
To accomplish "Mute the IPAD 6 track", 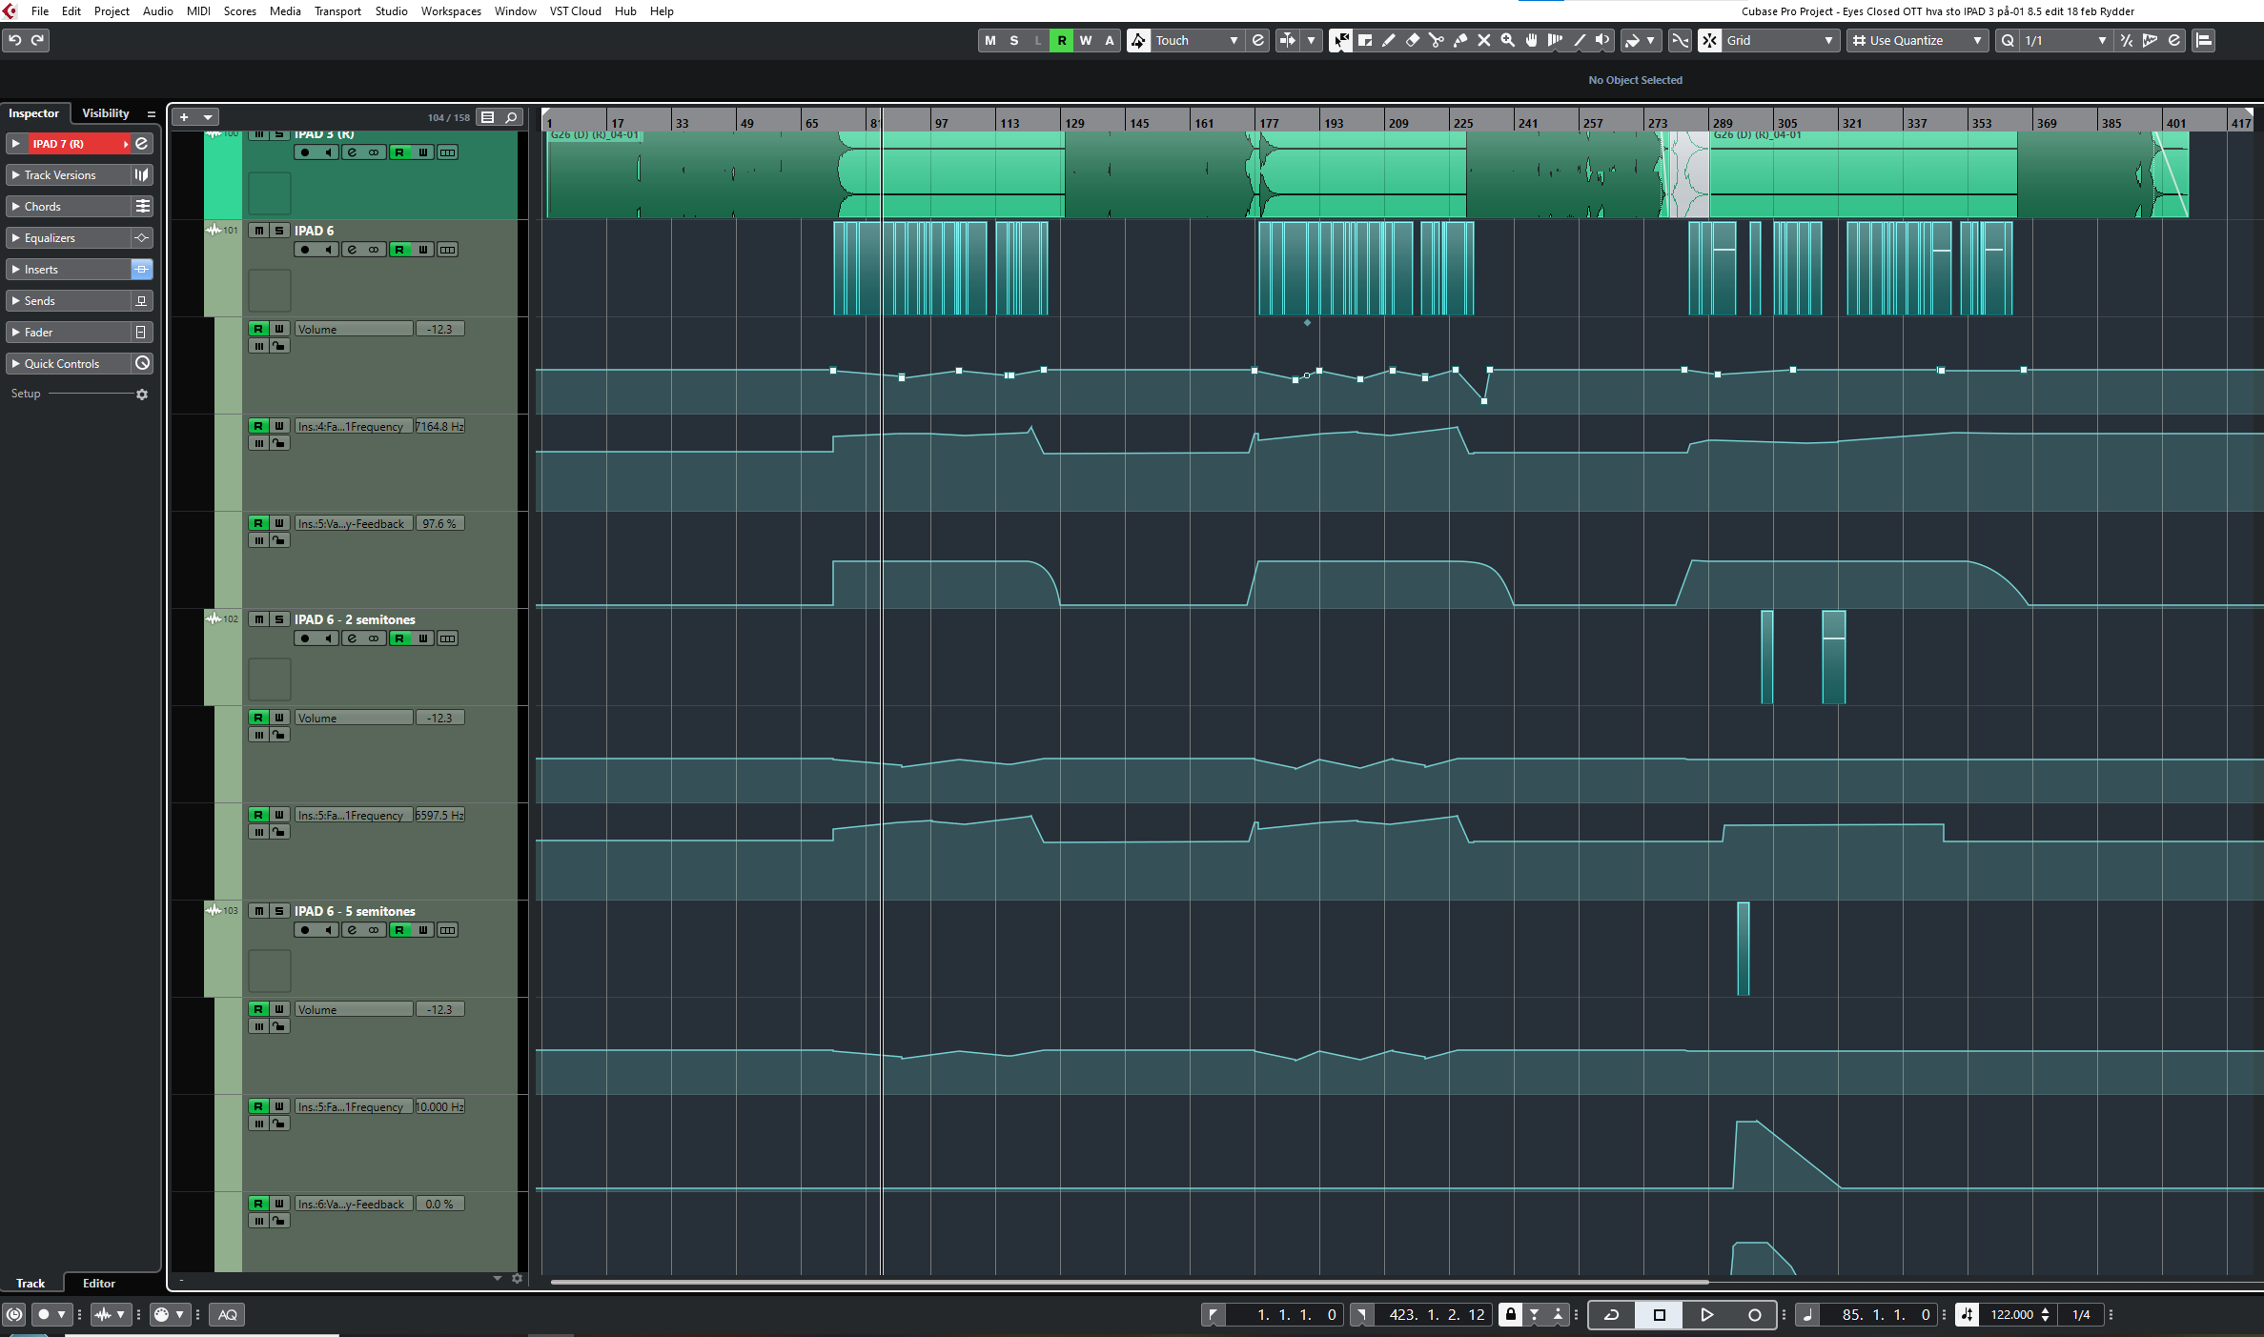I will (x=258, y=231).
